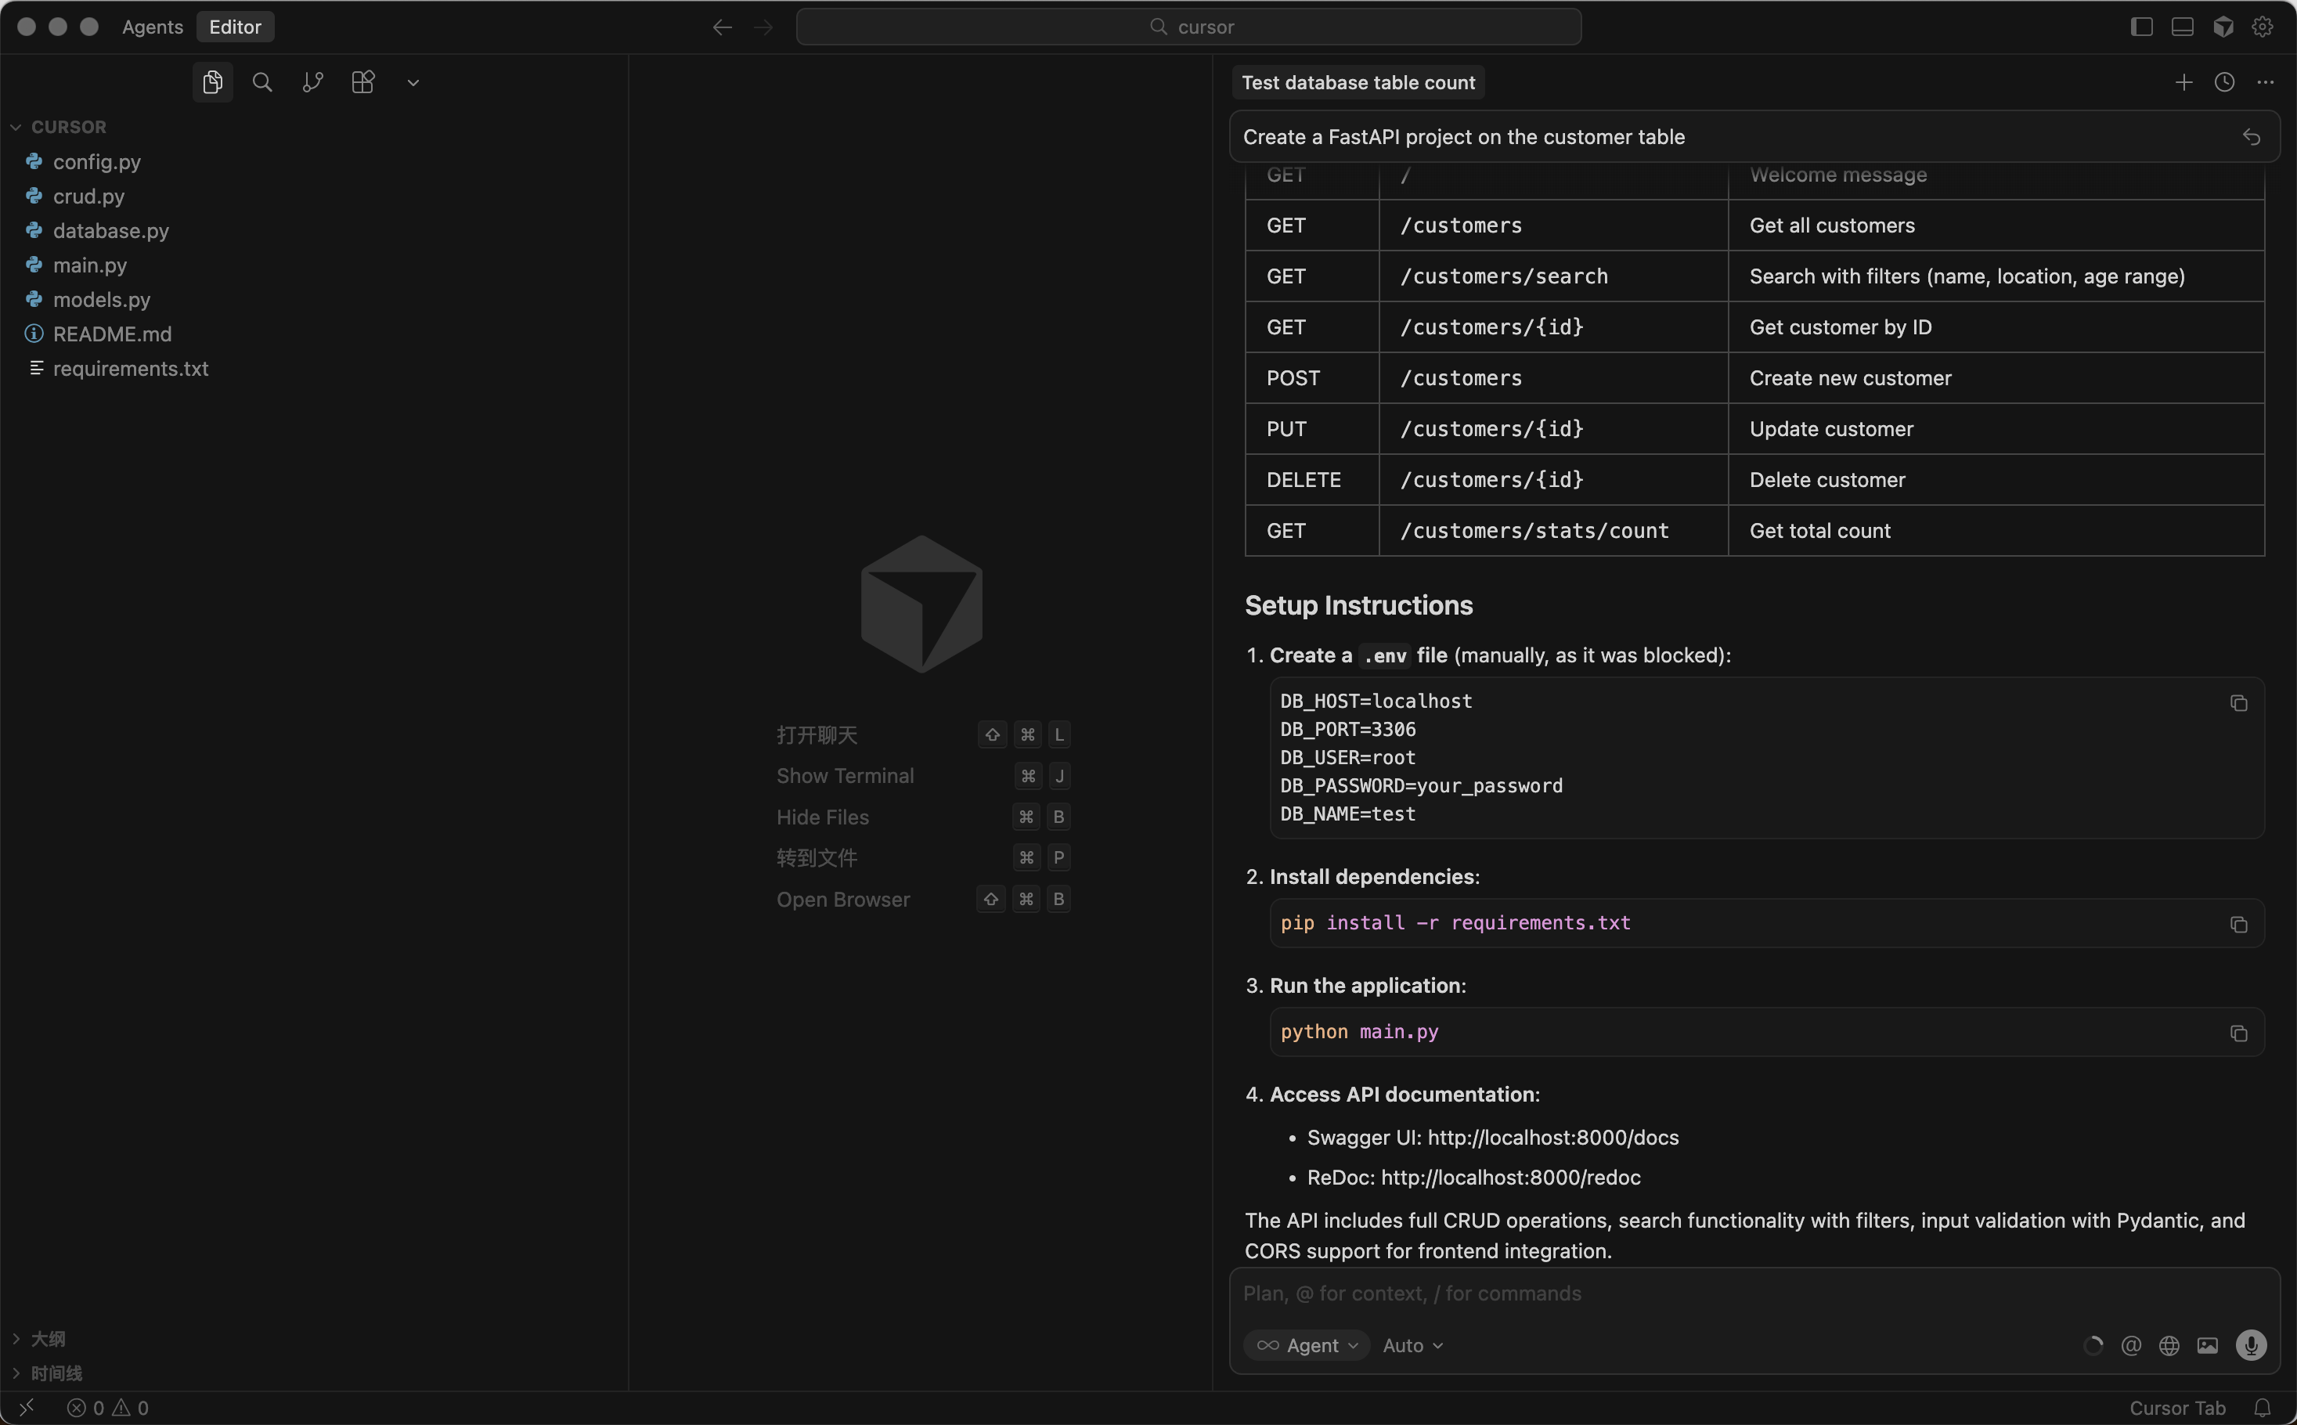
Task: Switch to the Agents tab
Action: [153, 27]
